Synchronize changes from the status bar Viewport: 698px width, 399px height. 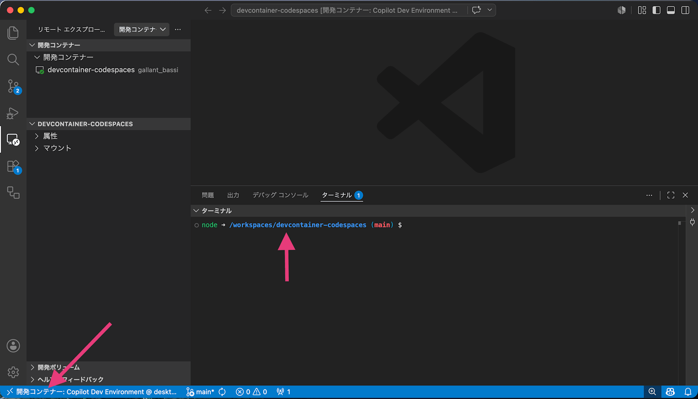222,392
